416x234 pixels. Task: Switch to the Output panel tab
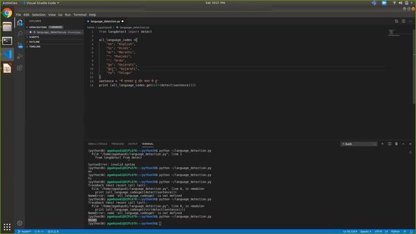coord(133,144)
